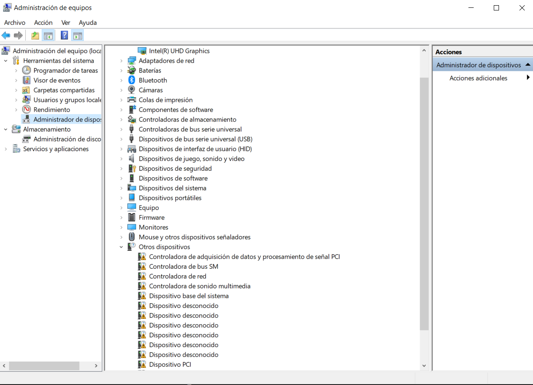The height and width of the screenshot is (385, 533).
Task: Click the Mouse y otros dispositivos icon
Action: click(x=132, y=237)
